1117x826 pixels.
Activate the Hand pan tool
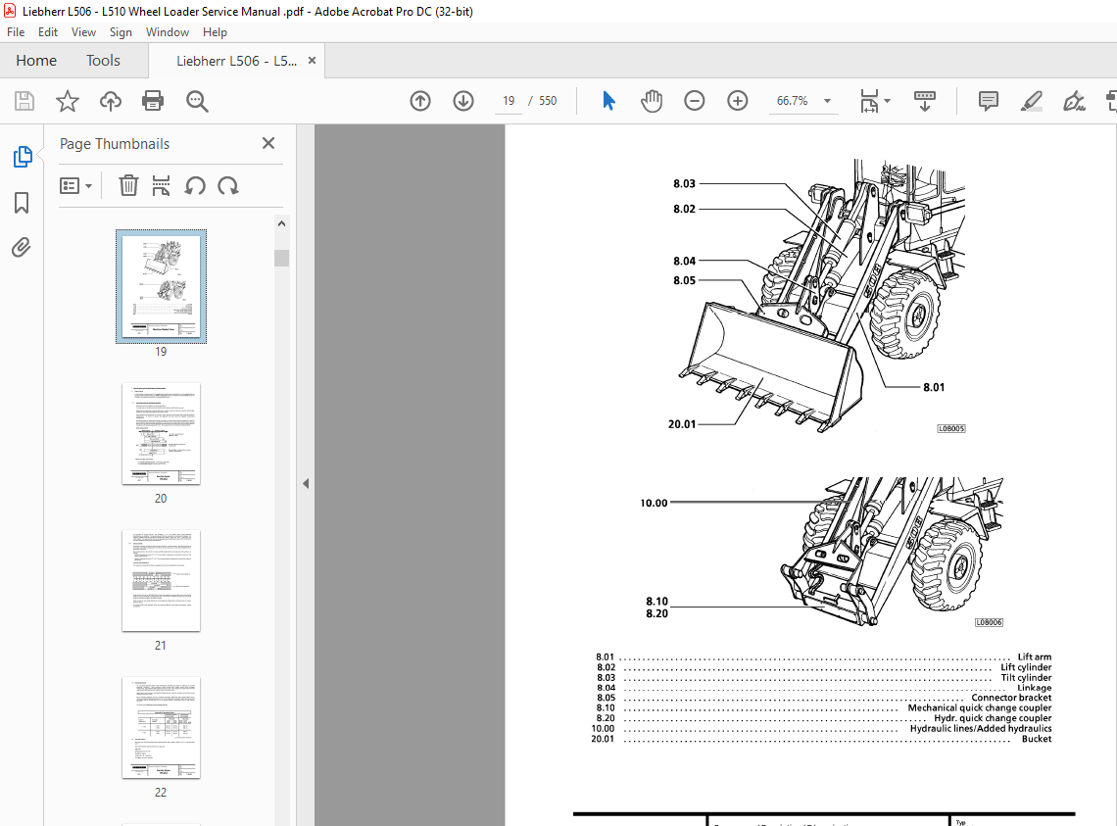coord(652,101)
